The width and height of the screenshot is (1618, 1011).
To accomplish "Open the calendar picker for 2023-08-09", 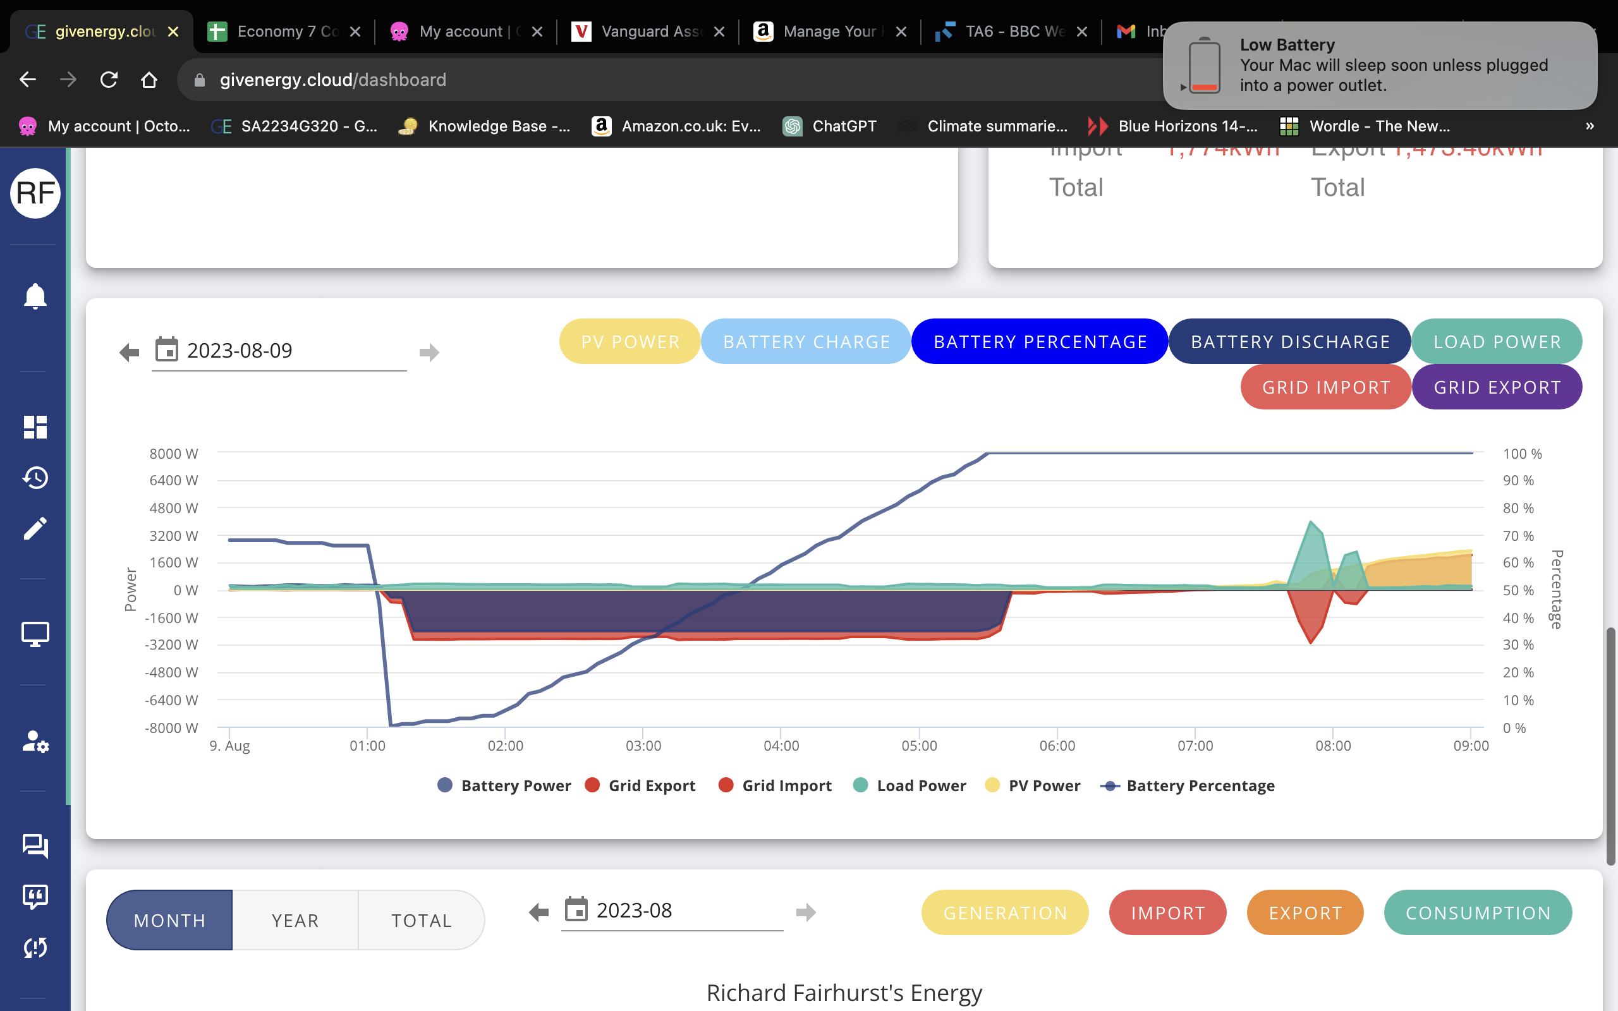I will [x=166, y=349].
